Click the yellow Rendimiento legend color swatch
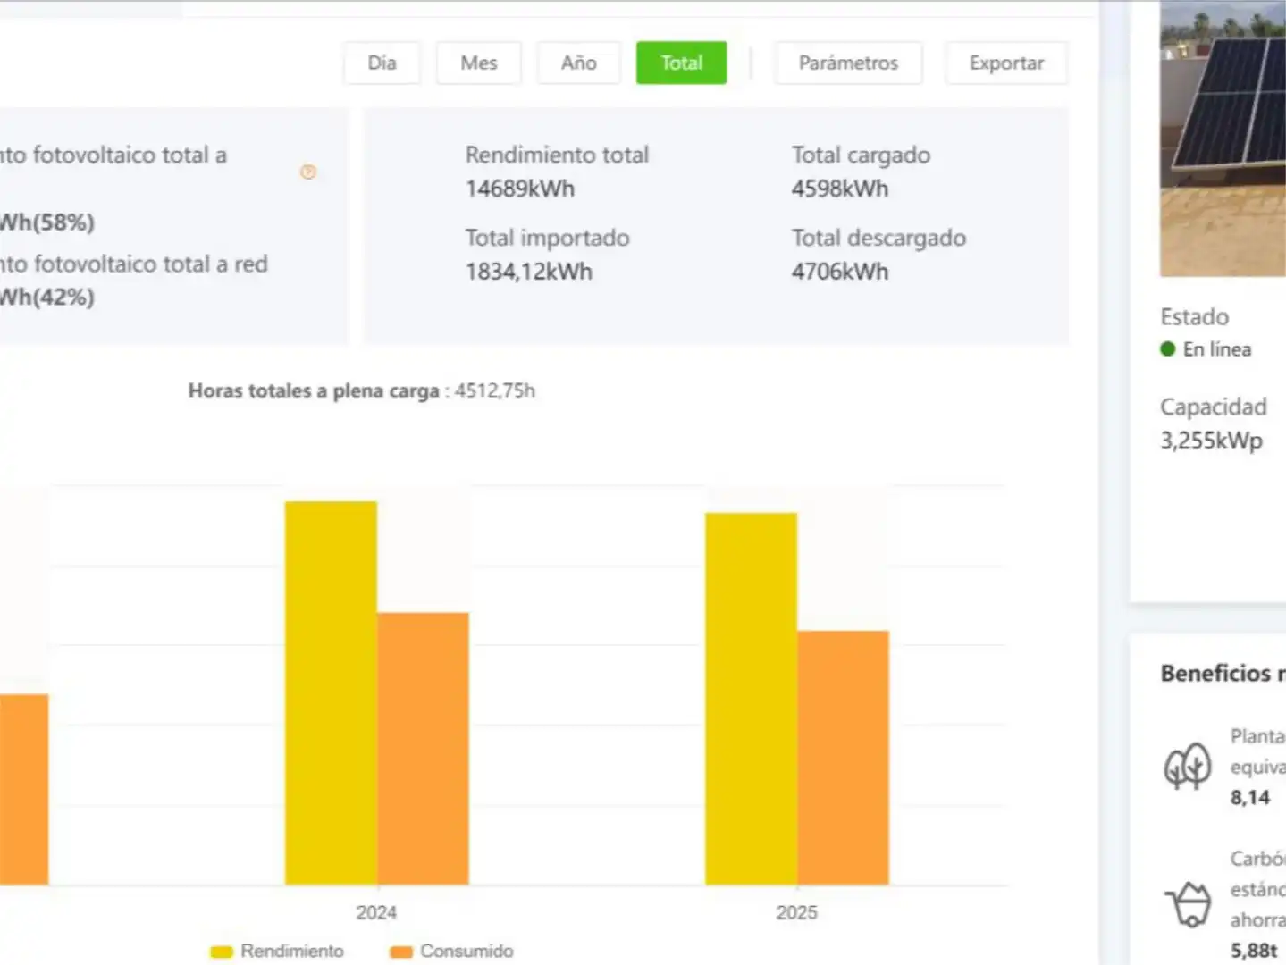This screenshot has width=1286, height=965. coord(222,952)
